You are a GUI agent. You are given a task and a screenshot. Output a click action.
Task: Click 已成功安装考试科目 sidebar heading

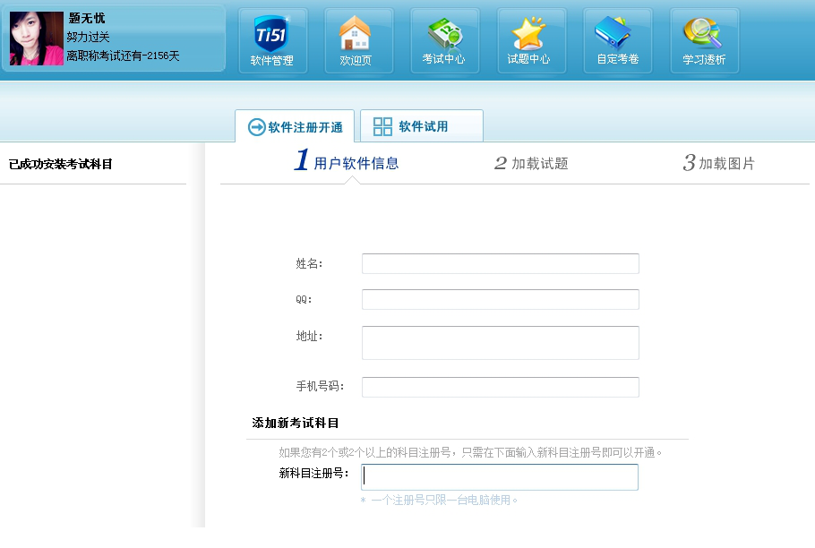point(61,165)
